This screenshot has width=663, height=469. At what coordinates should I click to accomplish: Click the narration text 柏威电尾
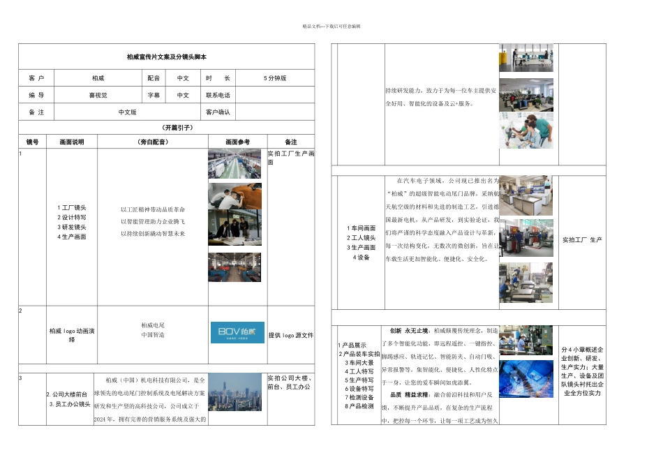153,325
